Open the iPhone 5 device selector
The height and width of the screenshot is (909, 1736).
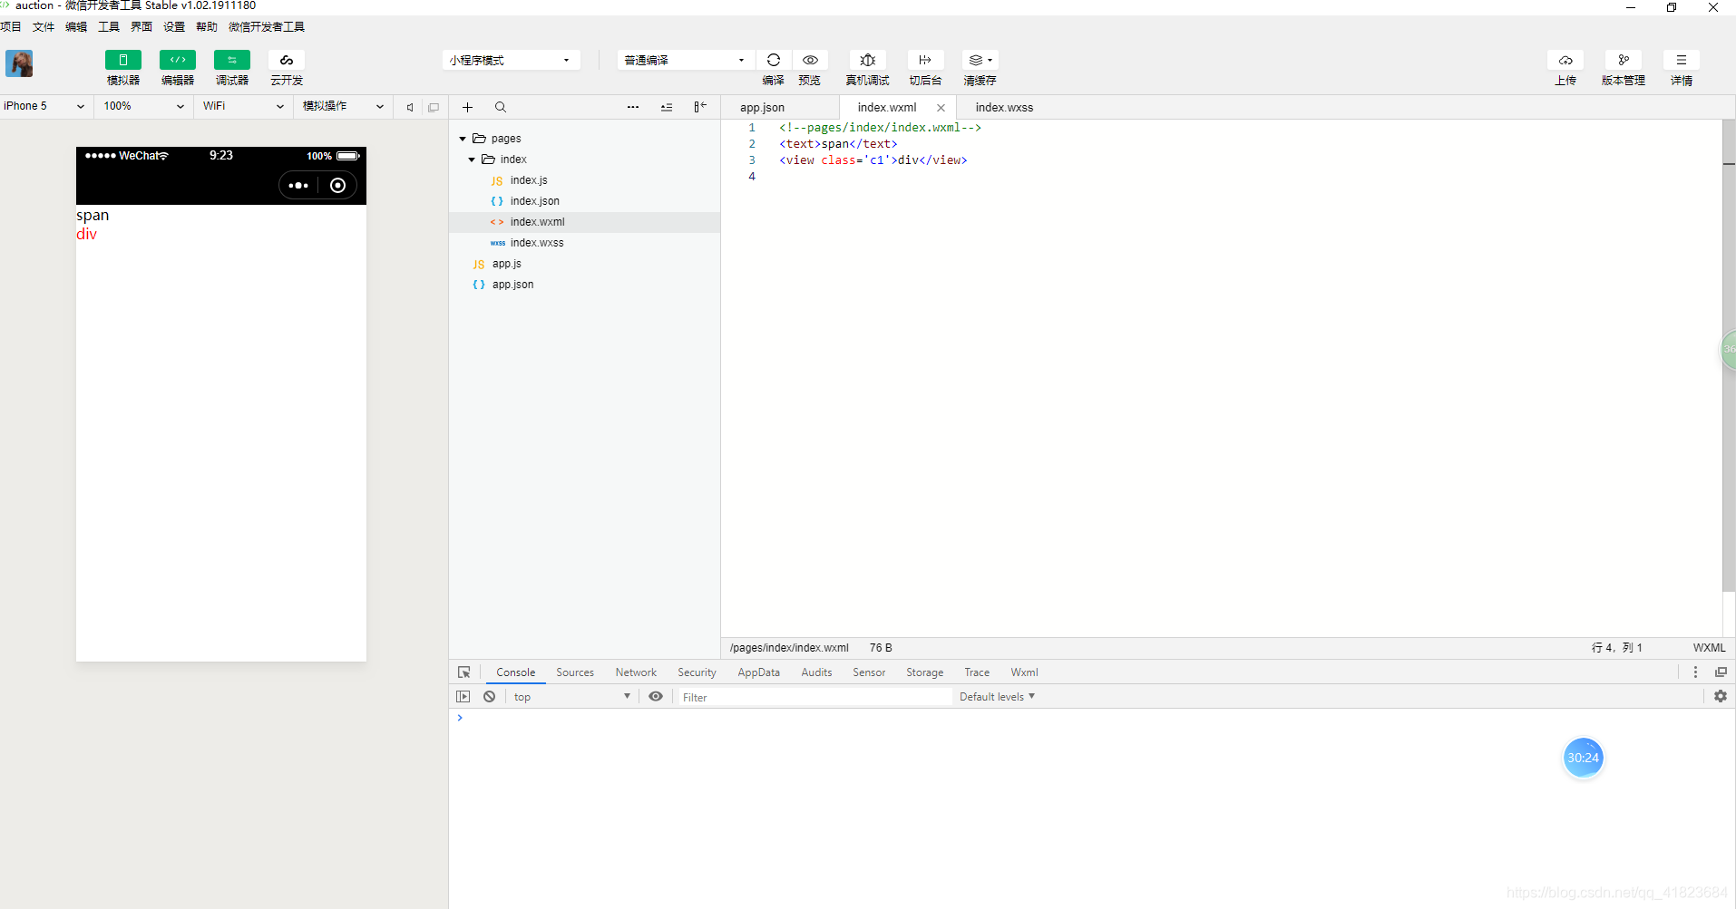coord(44,106)
